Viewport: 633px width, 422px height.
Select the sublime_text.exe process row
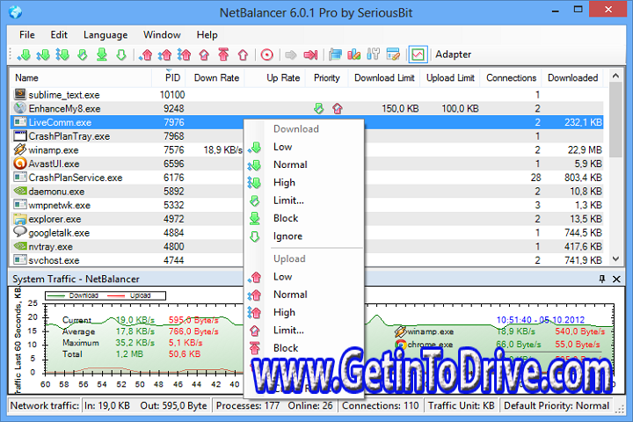coord(307,95)
